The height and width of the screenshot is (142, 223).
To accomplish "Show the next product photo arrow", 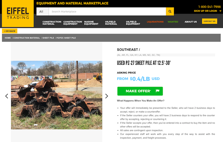I will tap(107, 96).
